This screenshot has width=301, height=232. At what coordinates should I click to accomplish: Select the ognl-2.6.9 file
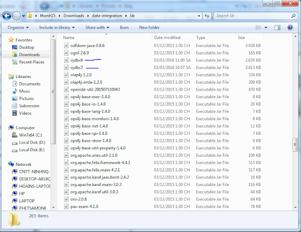(79, 53)
